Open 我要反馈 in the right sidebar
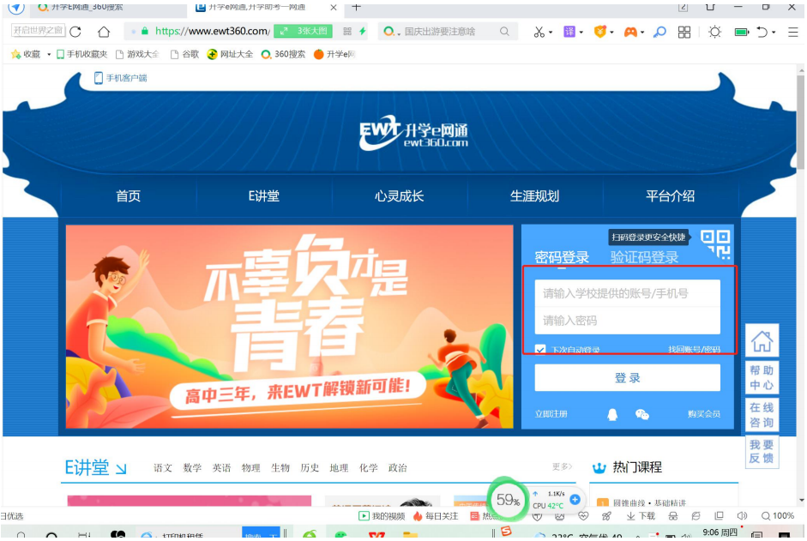This screenshot has height=541, width=807. [762, 452]
